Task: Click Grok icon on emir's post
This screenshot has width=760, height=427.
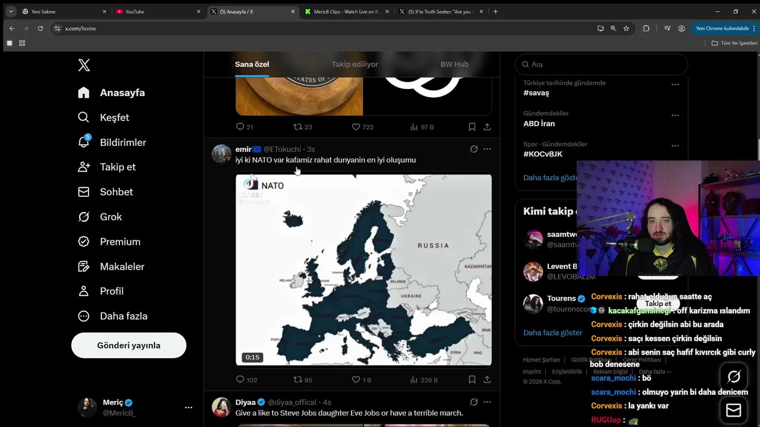Action: point(474,149)
